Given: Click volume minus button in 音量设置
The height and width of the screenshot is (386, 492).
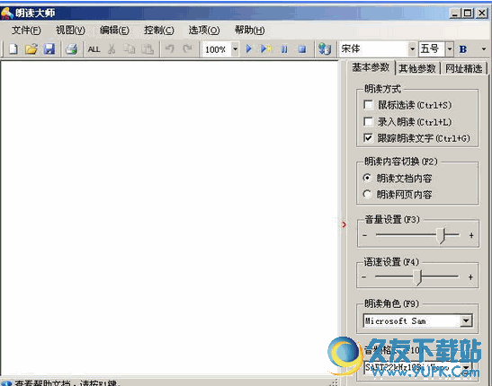Looking at the screenshot, I should [364, 235].
